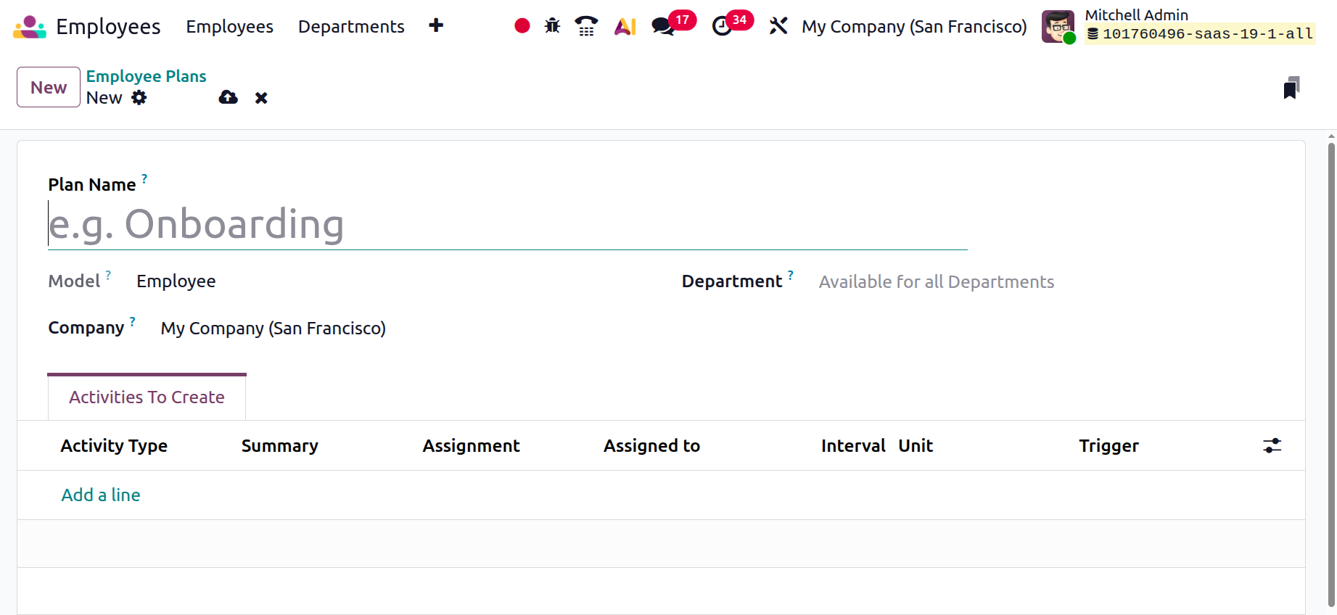1337x615 pixels.
Task: Sort by Assignment column header
Action: click(471, 446)
